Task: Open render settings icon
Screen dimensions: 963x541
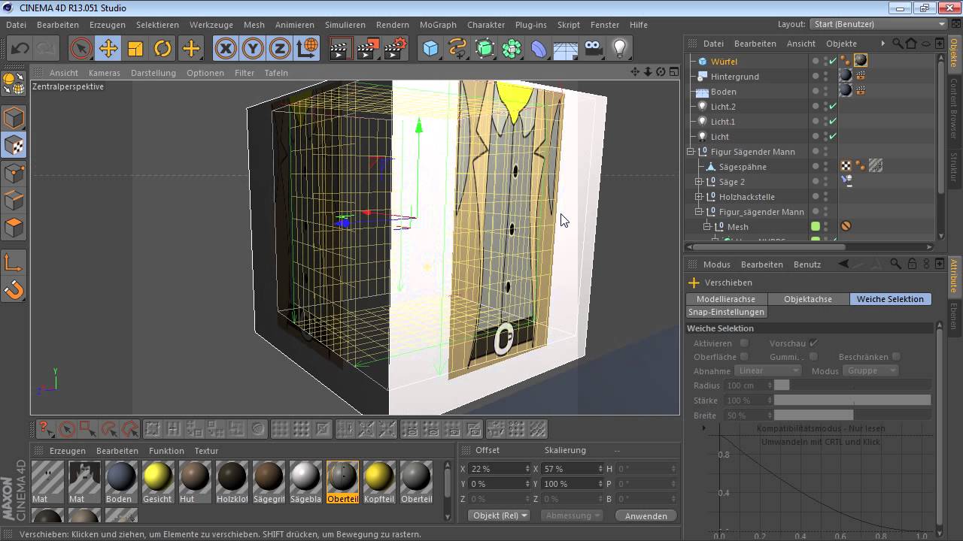Action: coord(396,49)
